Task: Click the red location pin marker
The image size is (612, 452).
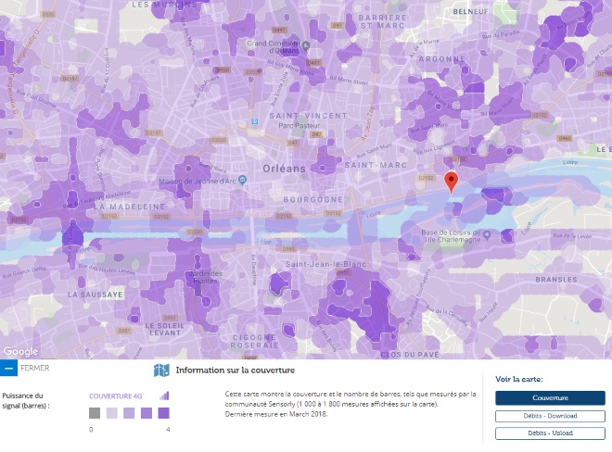Action: 451,182
